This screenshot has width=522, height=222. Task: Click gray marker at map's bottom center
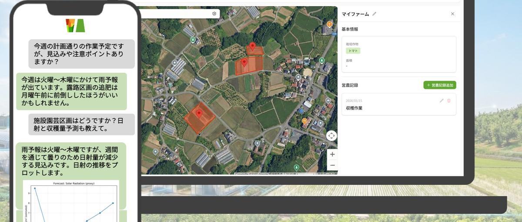258,143
